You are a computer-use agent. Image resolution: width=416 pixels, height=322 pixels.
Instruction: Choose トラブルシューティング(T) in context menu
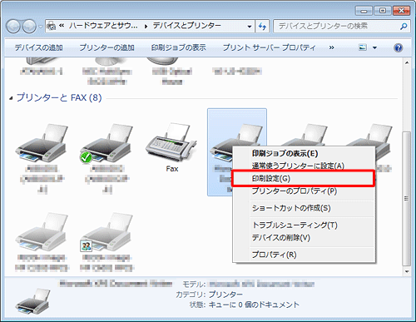(304, 225)
